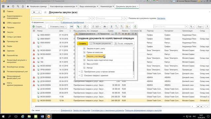Image resolution: width=211 pixels, height=119 pixels.
Task: Toggle grouping По хоз. операциям
Action: click(x=124, y=43)
